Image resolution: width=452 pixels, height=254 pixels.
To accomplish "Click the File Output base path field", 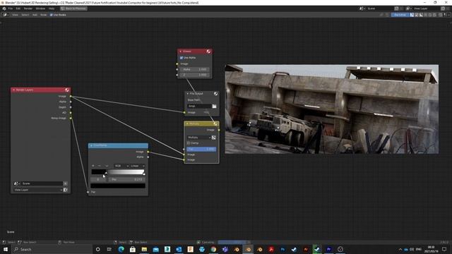I will point(199,107).
